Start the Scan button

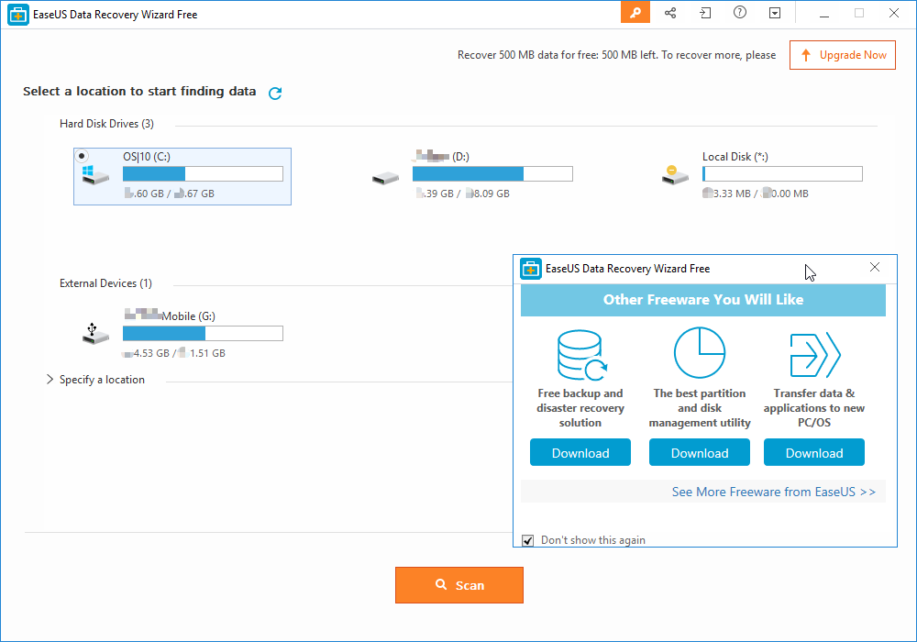pos(459,585)
